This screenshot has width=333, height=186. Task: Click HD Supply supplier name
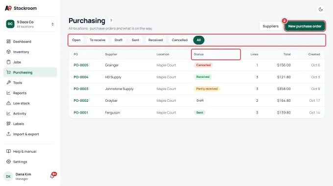point(113,77)
